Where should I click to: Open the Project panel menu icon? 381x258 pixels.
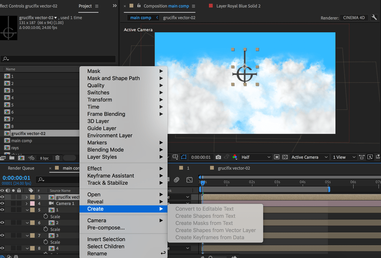97,6
